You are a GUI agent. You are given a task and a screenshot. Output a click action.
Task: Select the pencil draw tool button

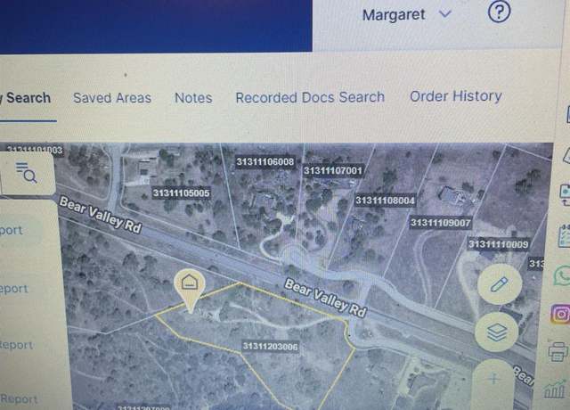500,283
